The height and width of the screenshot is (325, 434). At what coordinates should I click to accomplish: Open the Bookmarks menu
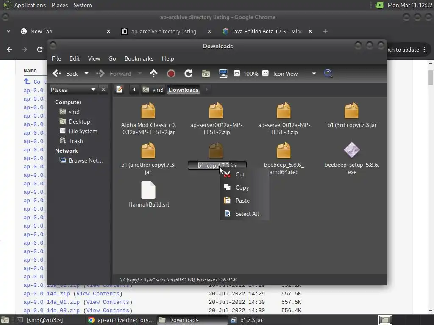[139, 58]
